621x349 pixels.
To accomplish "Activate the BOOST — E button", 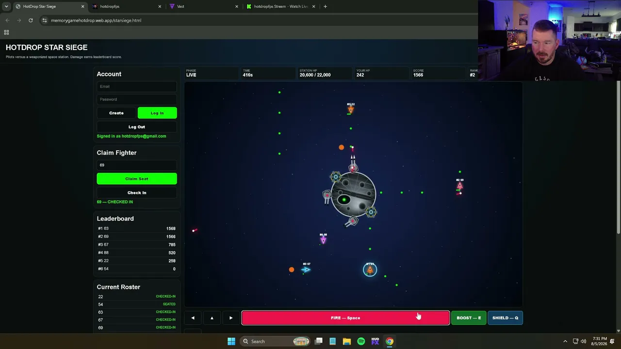I will [469, 318].
